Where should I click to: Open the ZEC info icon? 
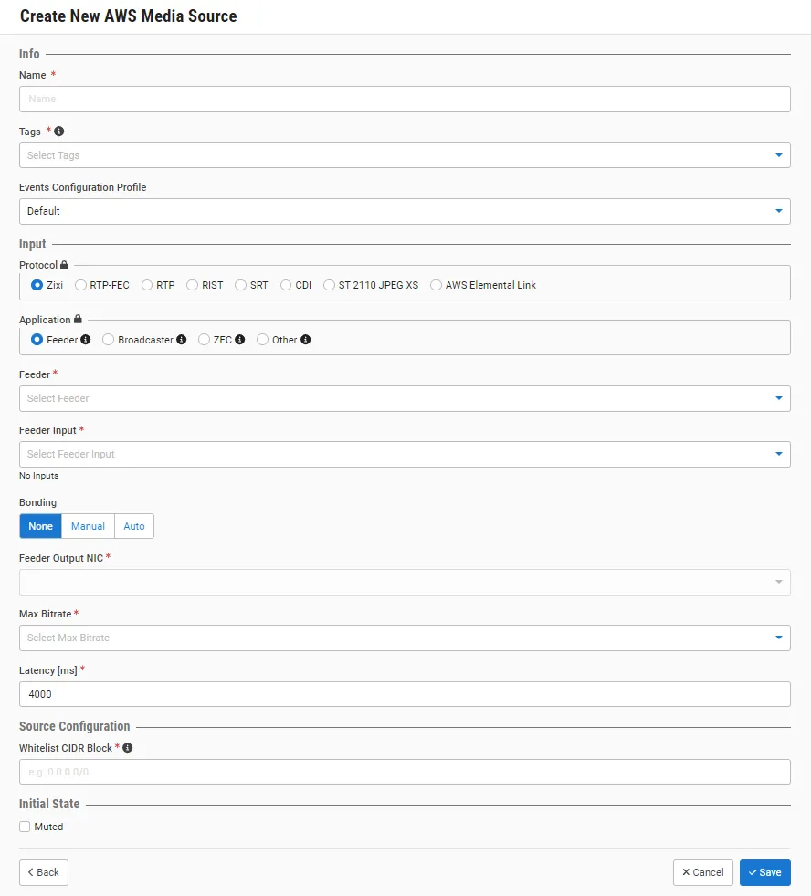pyautogui.click(x=240, y=340)
